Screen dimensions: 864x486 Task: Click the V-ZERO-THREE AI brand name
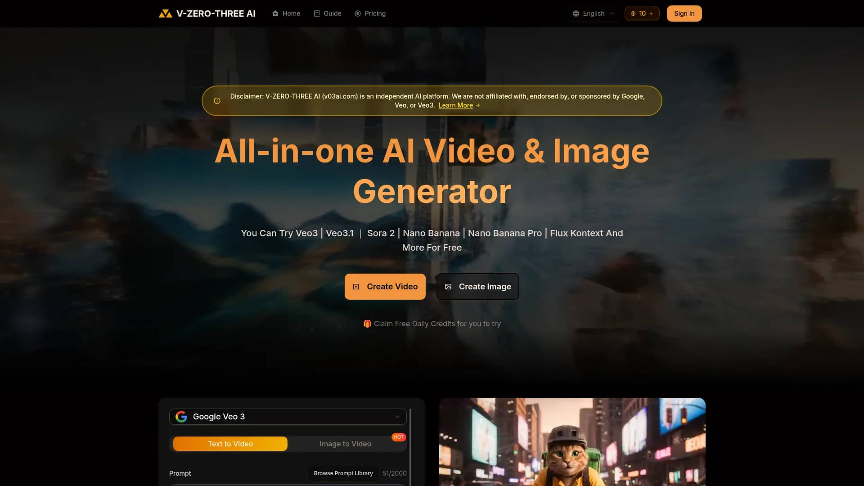tap(216, 13)
